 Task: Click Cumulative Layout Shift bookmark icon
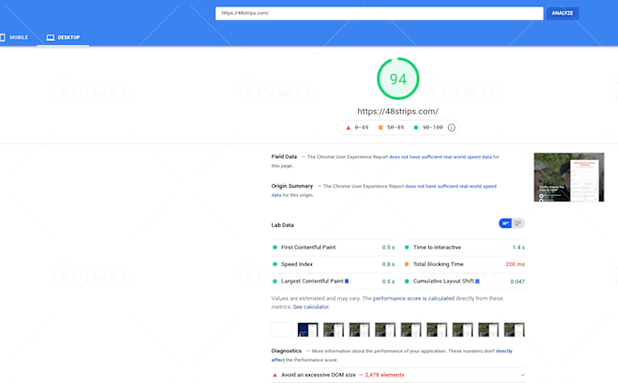477,281
